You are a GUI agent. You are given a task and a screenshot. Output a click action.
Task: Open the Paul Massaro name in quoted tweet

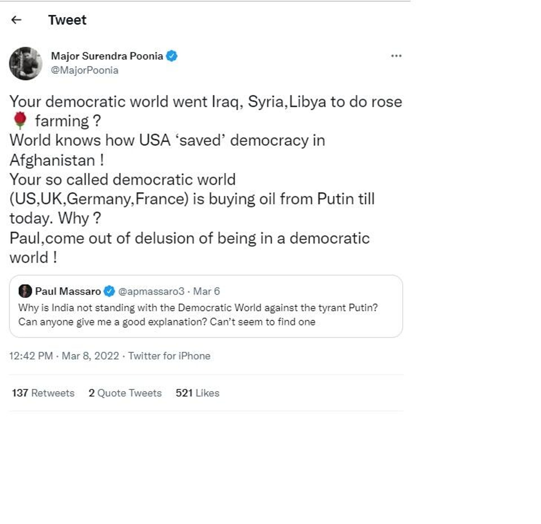coord(68,291)
